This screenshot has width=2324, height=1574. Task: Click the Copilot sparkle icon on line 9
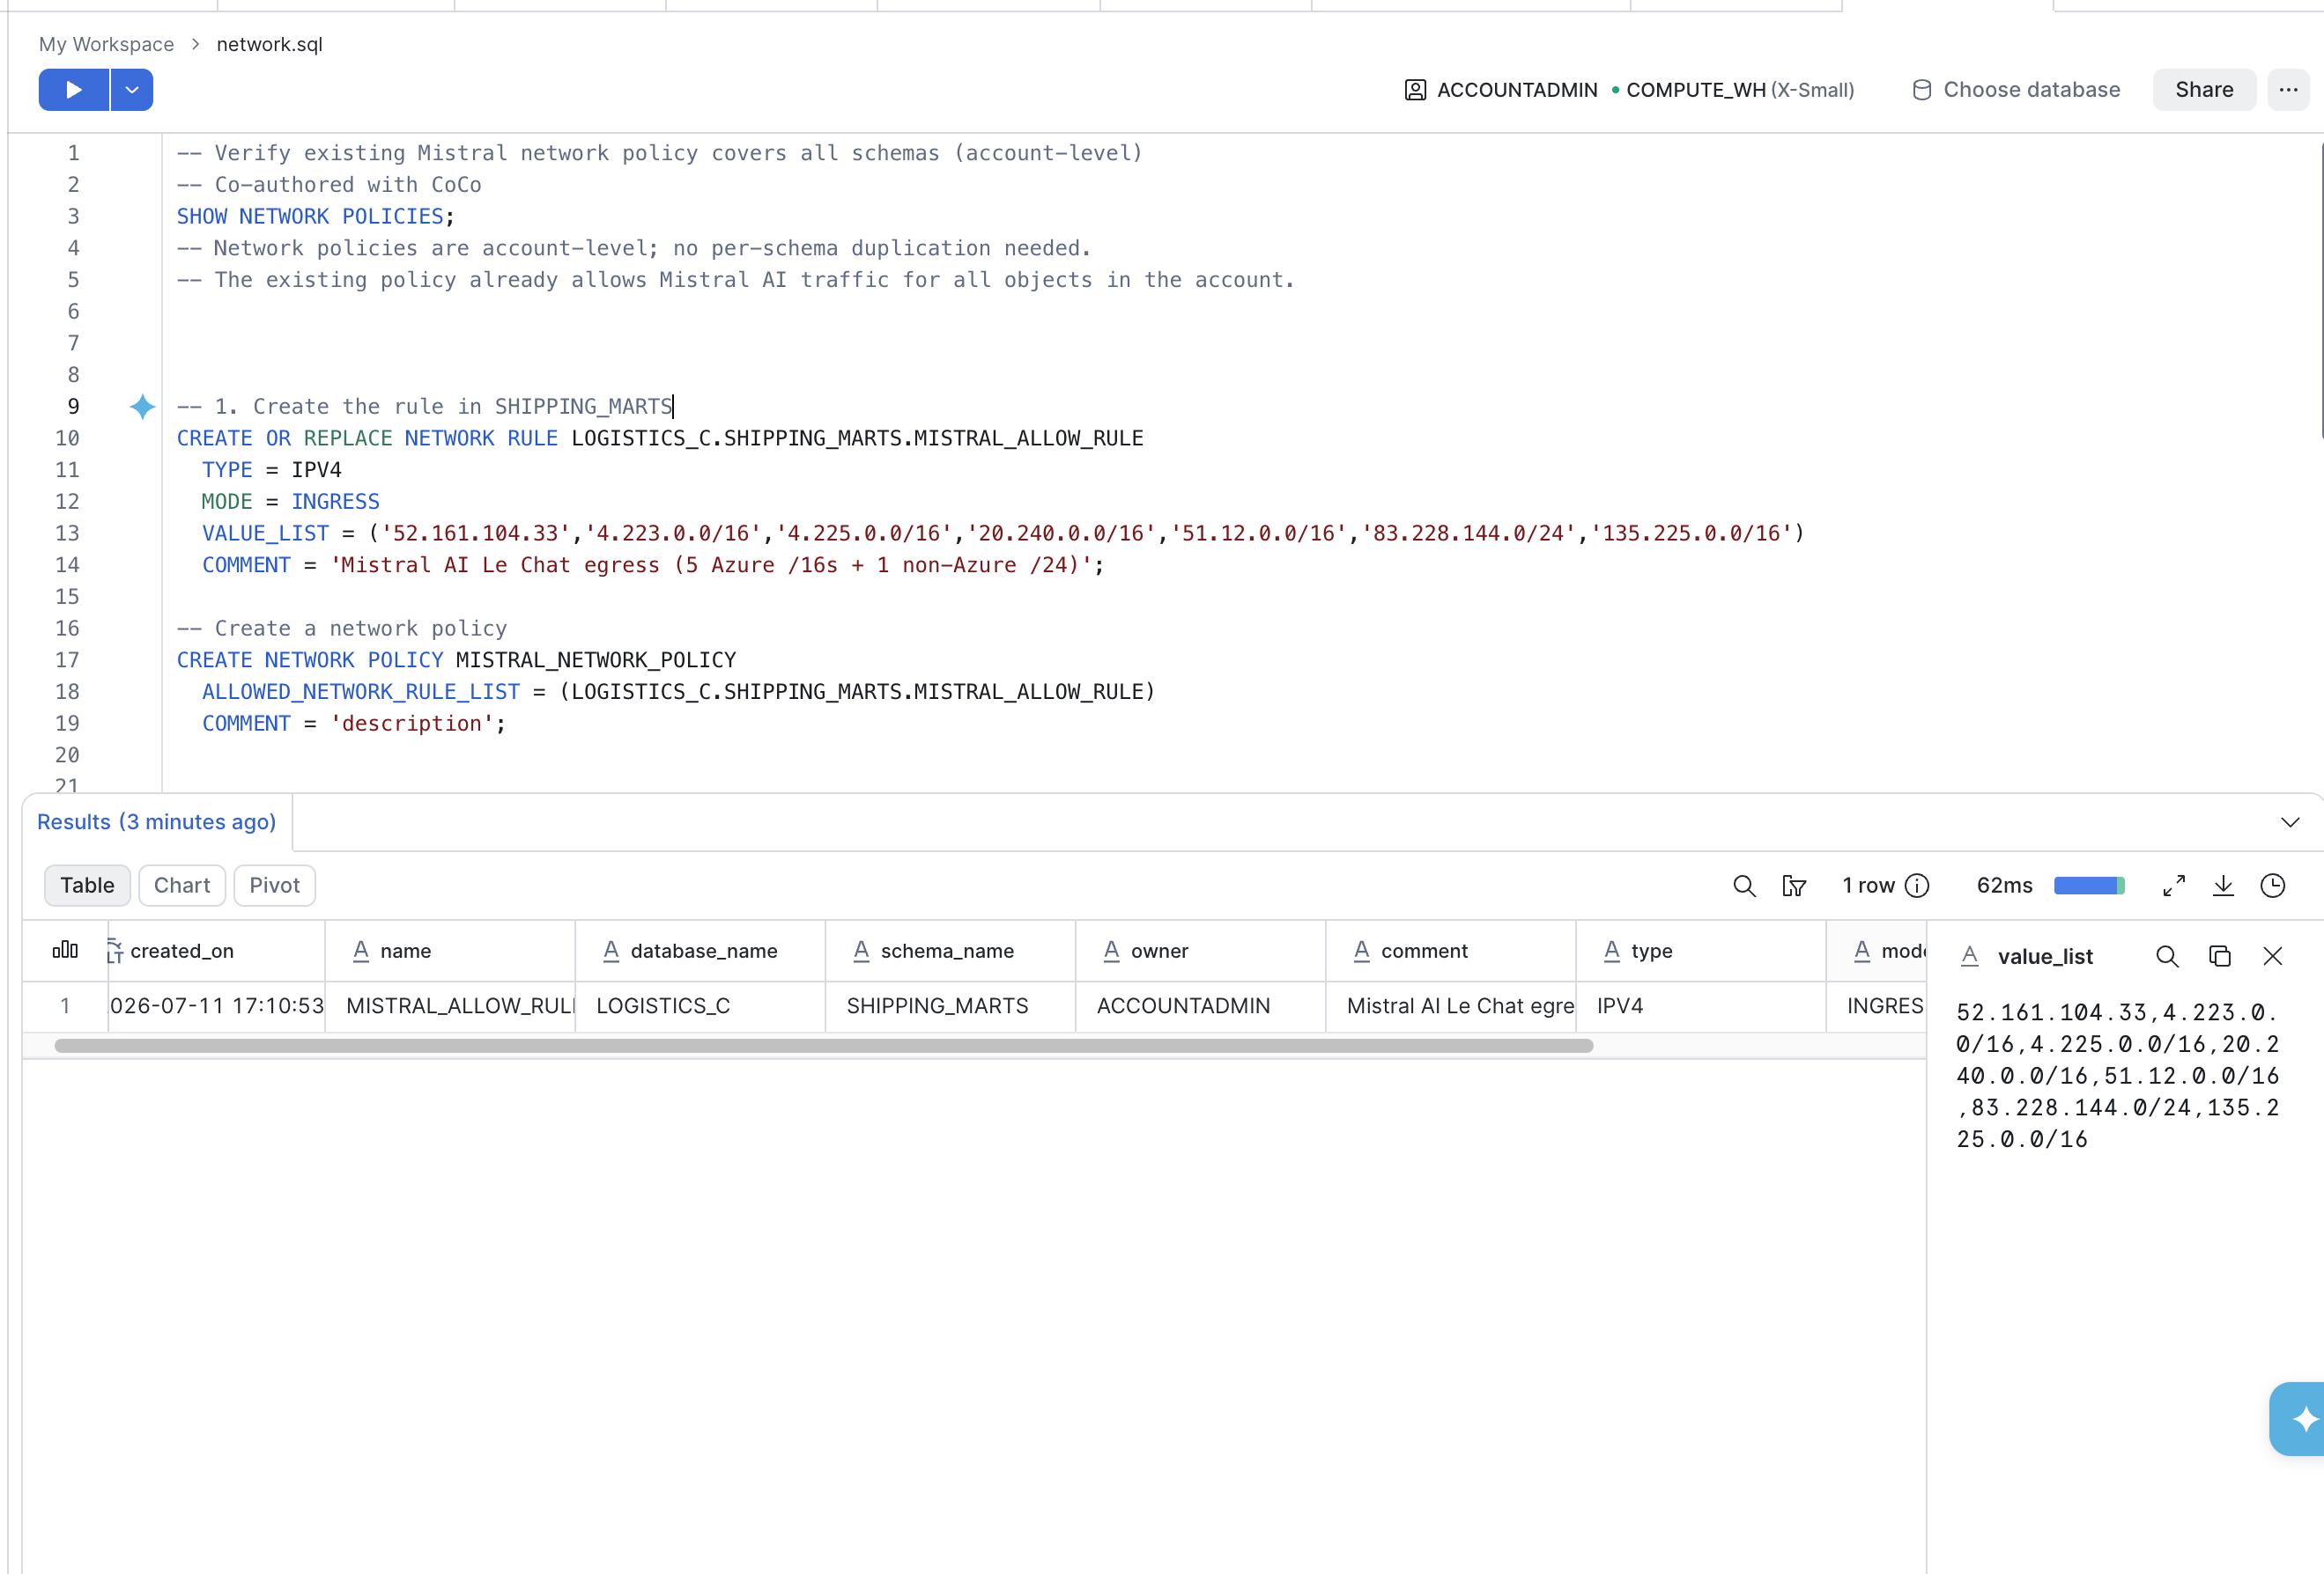point(142,407)
